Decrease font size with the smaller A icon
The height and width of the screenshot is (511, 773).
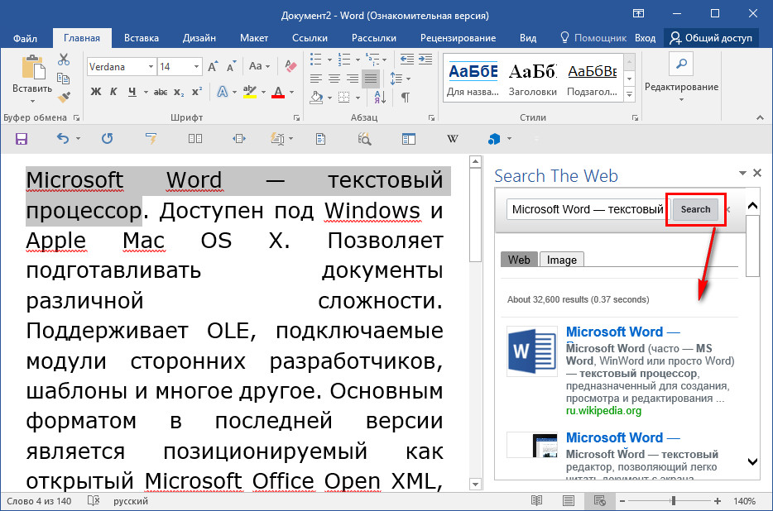231,66
